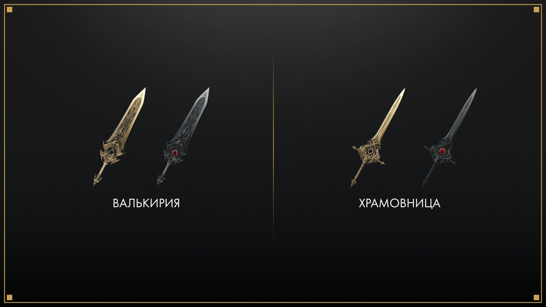
Task: Choose the golden Храмовница sword
Action: [378, 138]
